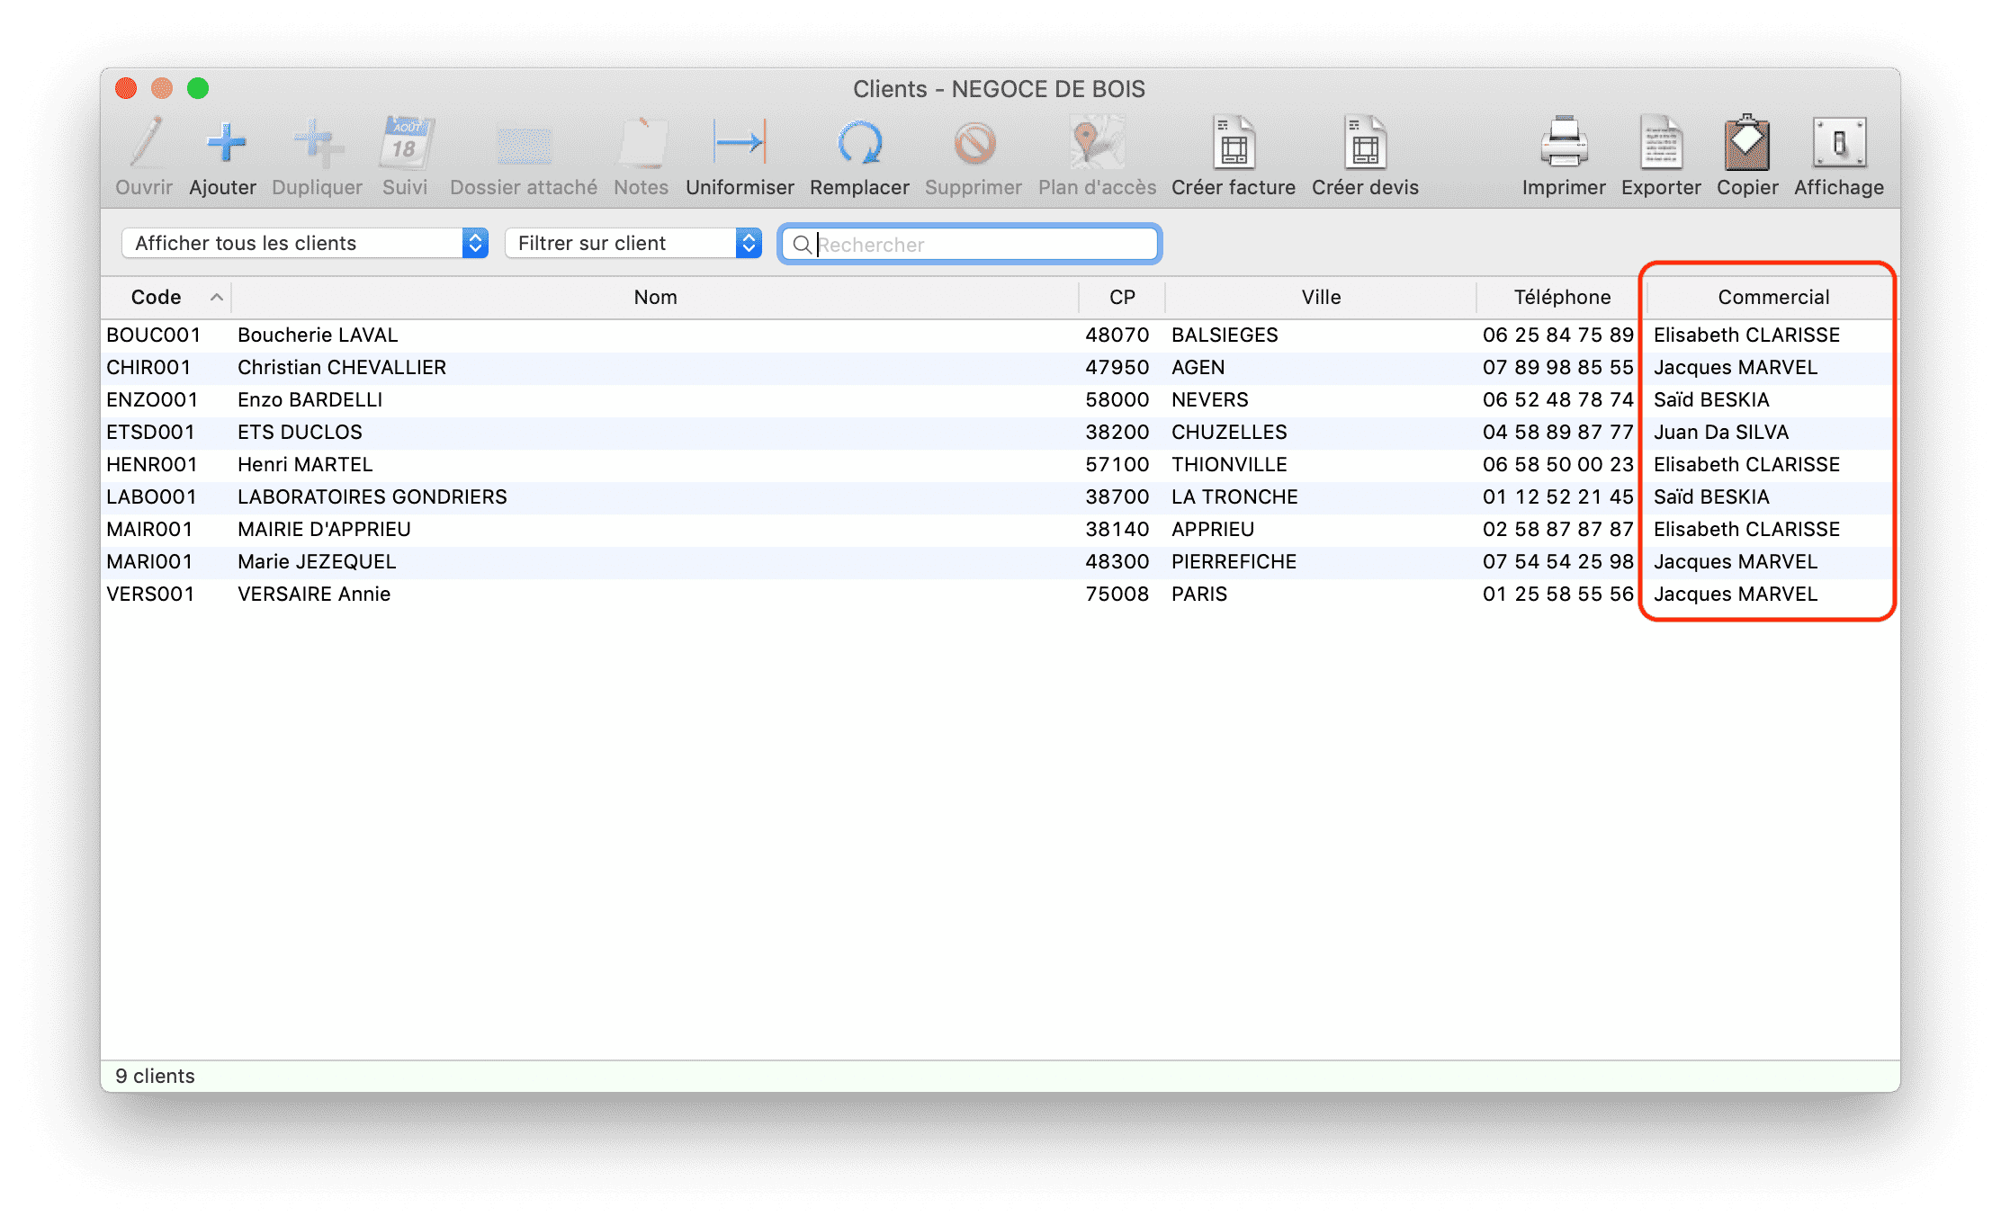2001x1225 pixels.
Task: Click VERSAIRE Annie client name
Action: (x=314, y=594)
